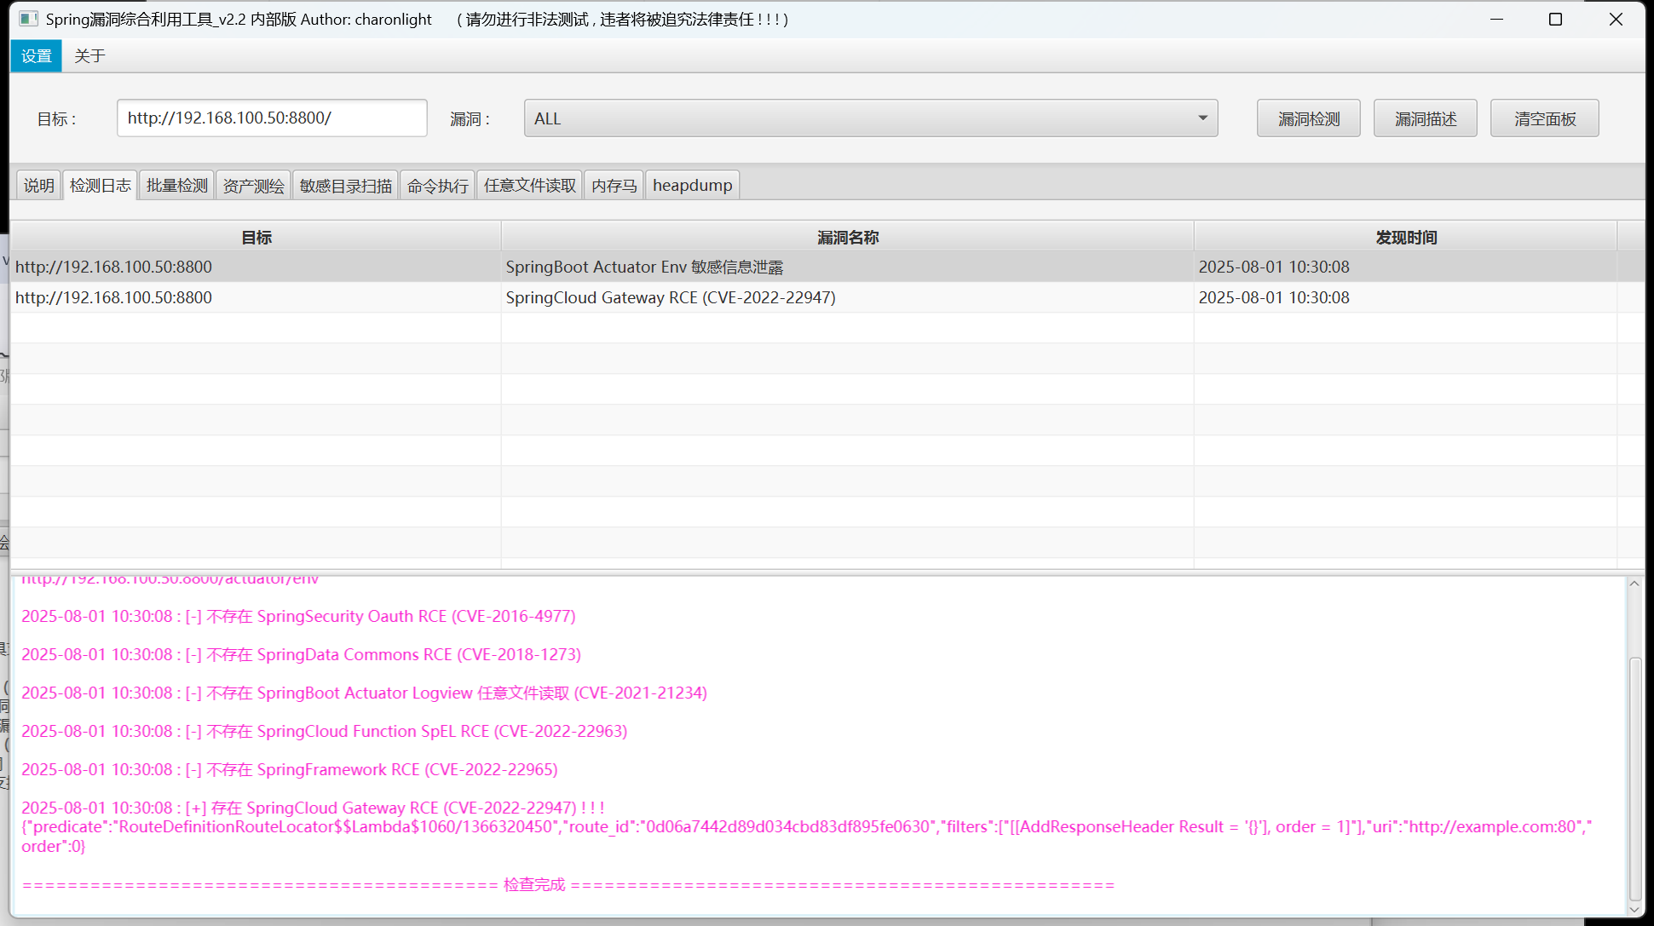This screenshot has height=926, width=1654.
Task: Switch to the 命令执行 tab
Action: pos(437,185)
